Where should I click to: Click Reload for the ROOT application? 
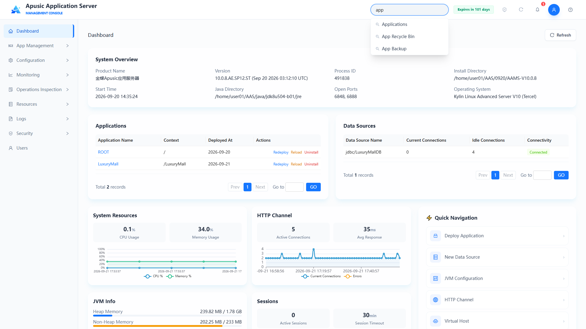(x=296, y=152)
